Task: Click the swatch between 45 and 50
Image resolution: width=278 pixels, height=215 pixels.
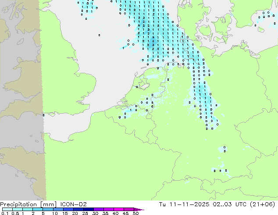Action: coord(129,209)
